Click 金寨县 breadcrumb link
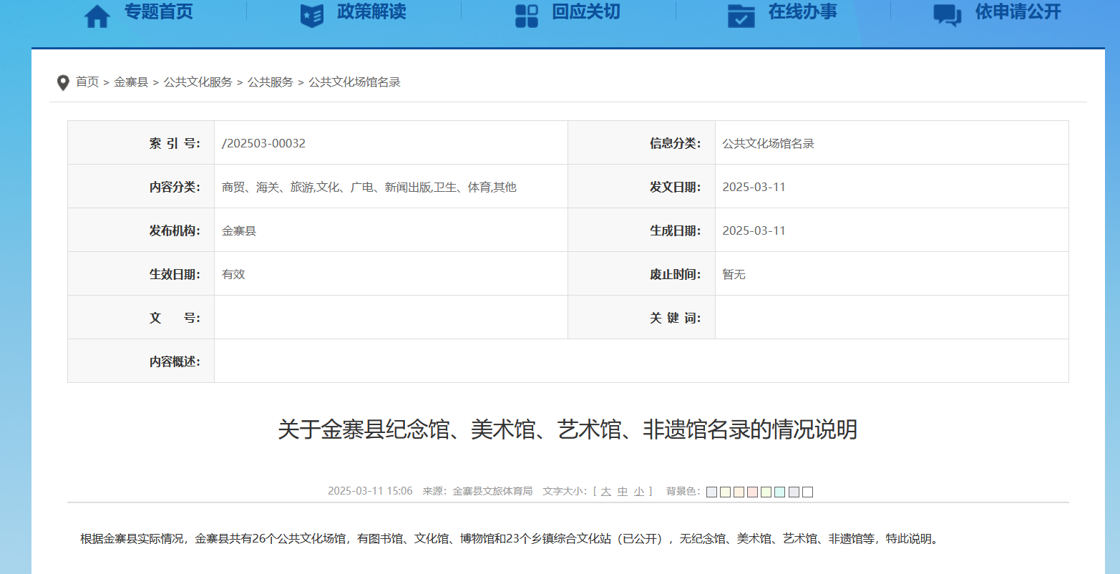 pos(131,82)
